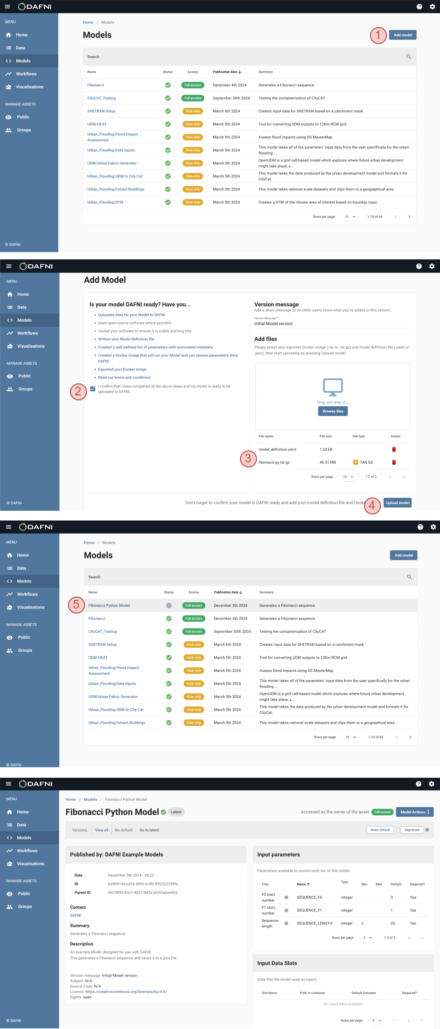
Task: Click the info icon beside Deprecate button
Action: tap(427, 830)
